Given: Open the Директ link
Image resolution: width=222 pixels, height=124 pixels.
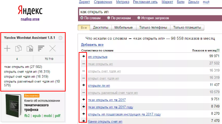Looking at the screenshot, I should point(85,2).
